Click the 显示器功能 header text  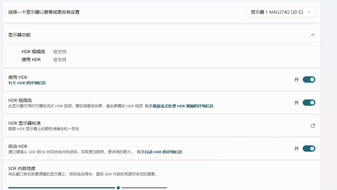19,35
